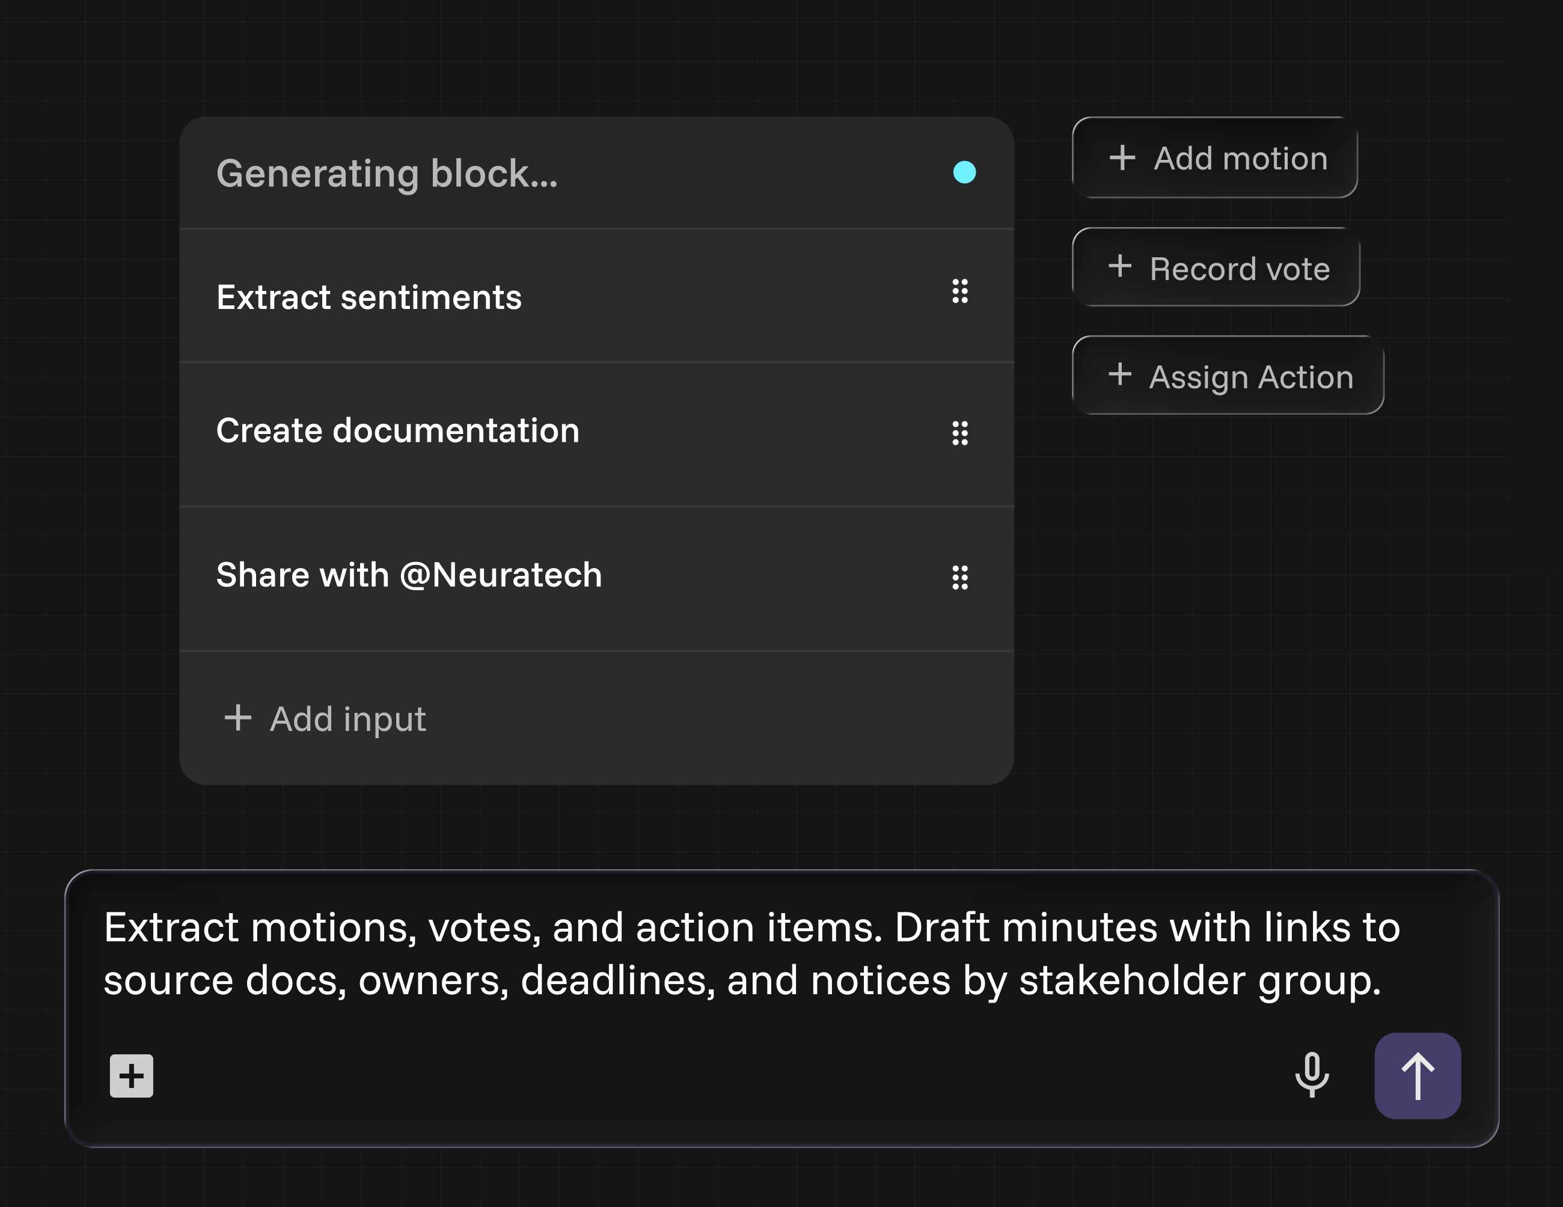This screenshot has width=1563, height=1207.
Task: Click the plus icon in Record vote
Action: click(x=1120, y=267)
